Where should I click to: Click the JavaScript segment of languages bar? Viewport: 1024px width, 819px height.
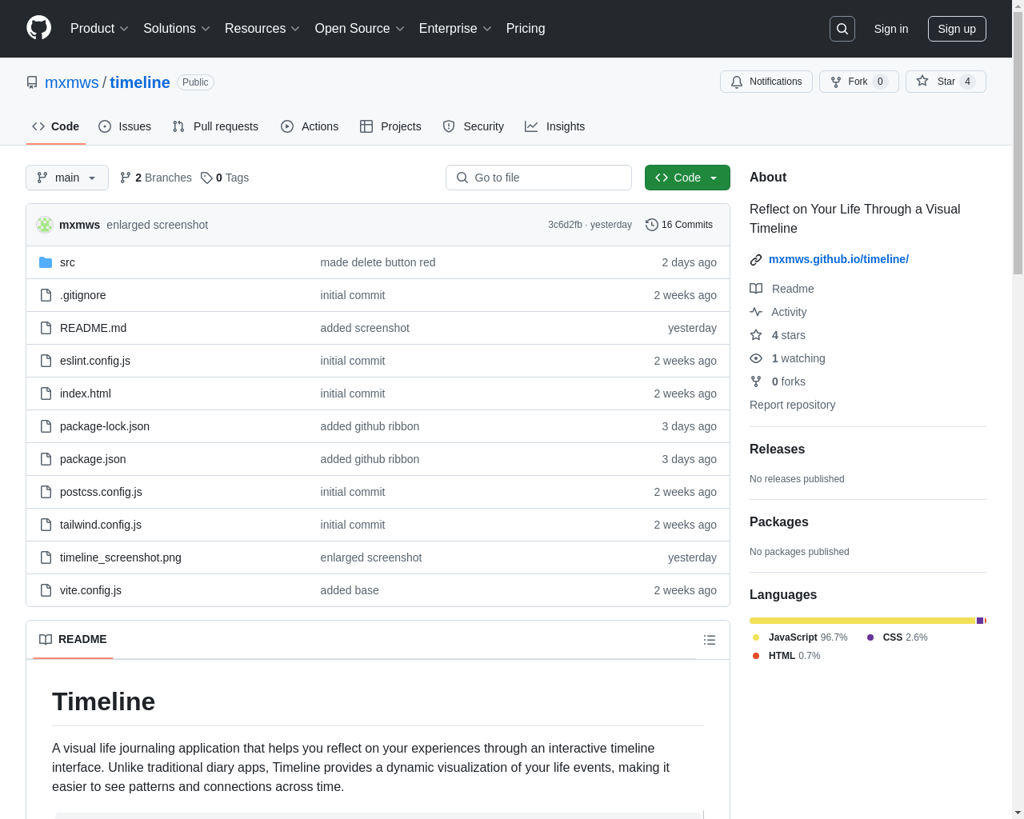click(862, 621)
